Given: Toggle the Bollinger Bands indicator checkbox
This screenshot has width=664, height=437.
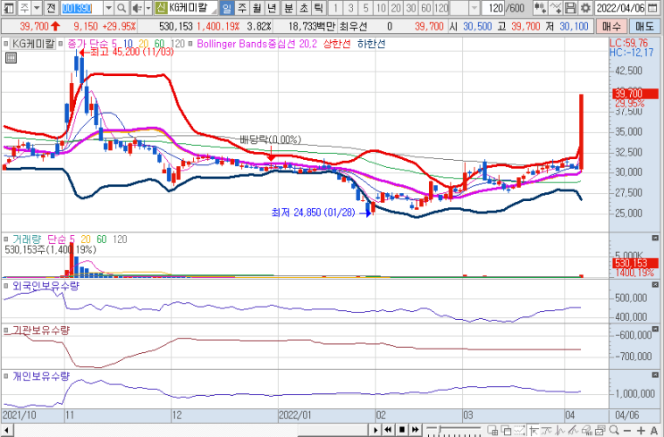Looking at the screenshot, I should coord(190,44).
